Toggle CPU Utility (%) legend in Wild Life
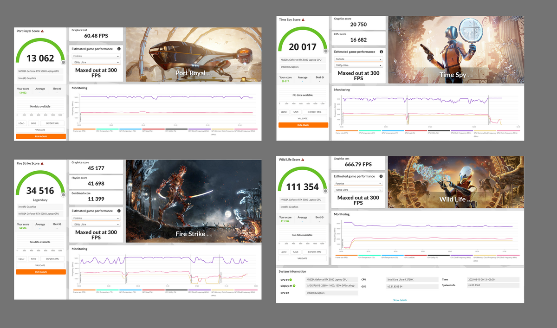The height and width of the screenshot is (328, 557). [439, 257]
